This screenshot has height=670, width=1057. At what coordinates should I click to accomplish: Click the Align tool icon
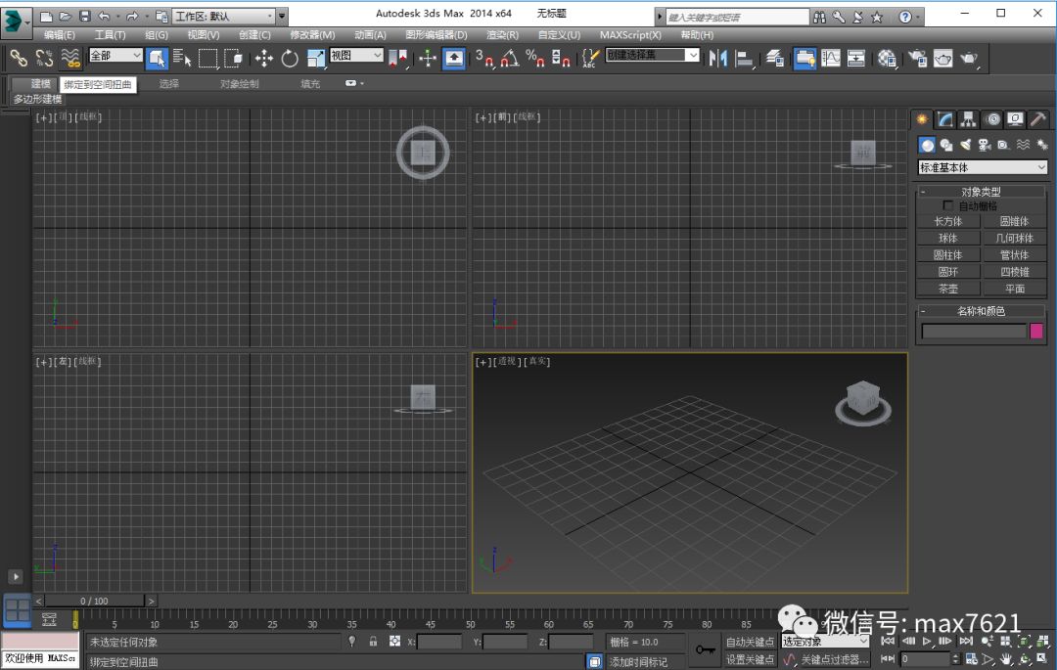point(744,59)
